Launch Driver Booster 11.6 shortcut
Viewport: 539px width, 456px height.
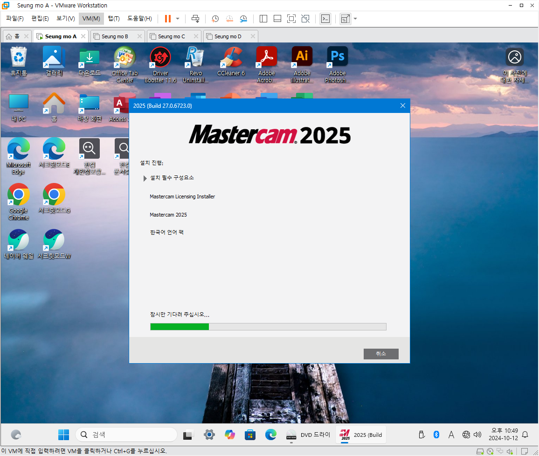pos(160,65)
